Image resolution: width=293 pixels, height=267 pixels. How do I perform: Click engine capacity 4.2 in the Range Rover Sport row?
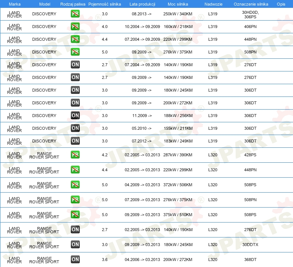click(105, 155)
